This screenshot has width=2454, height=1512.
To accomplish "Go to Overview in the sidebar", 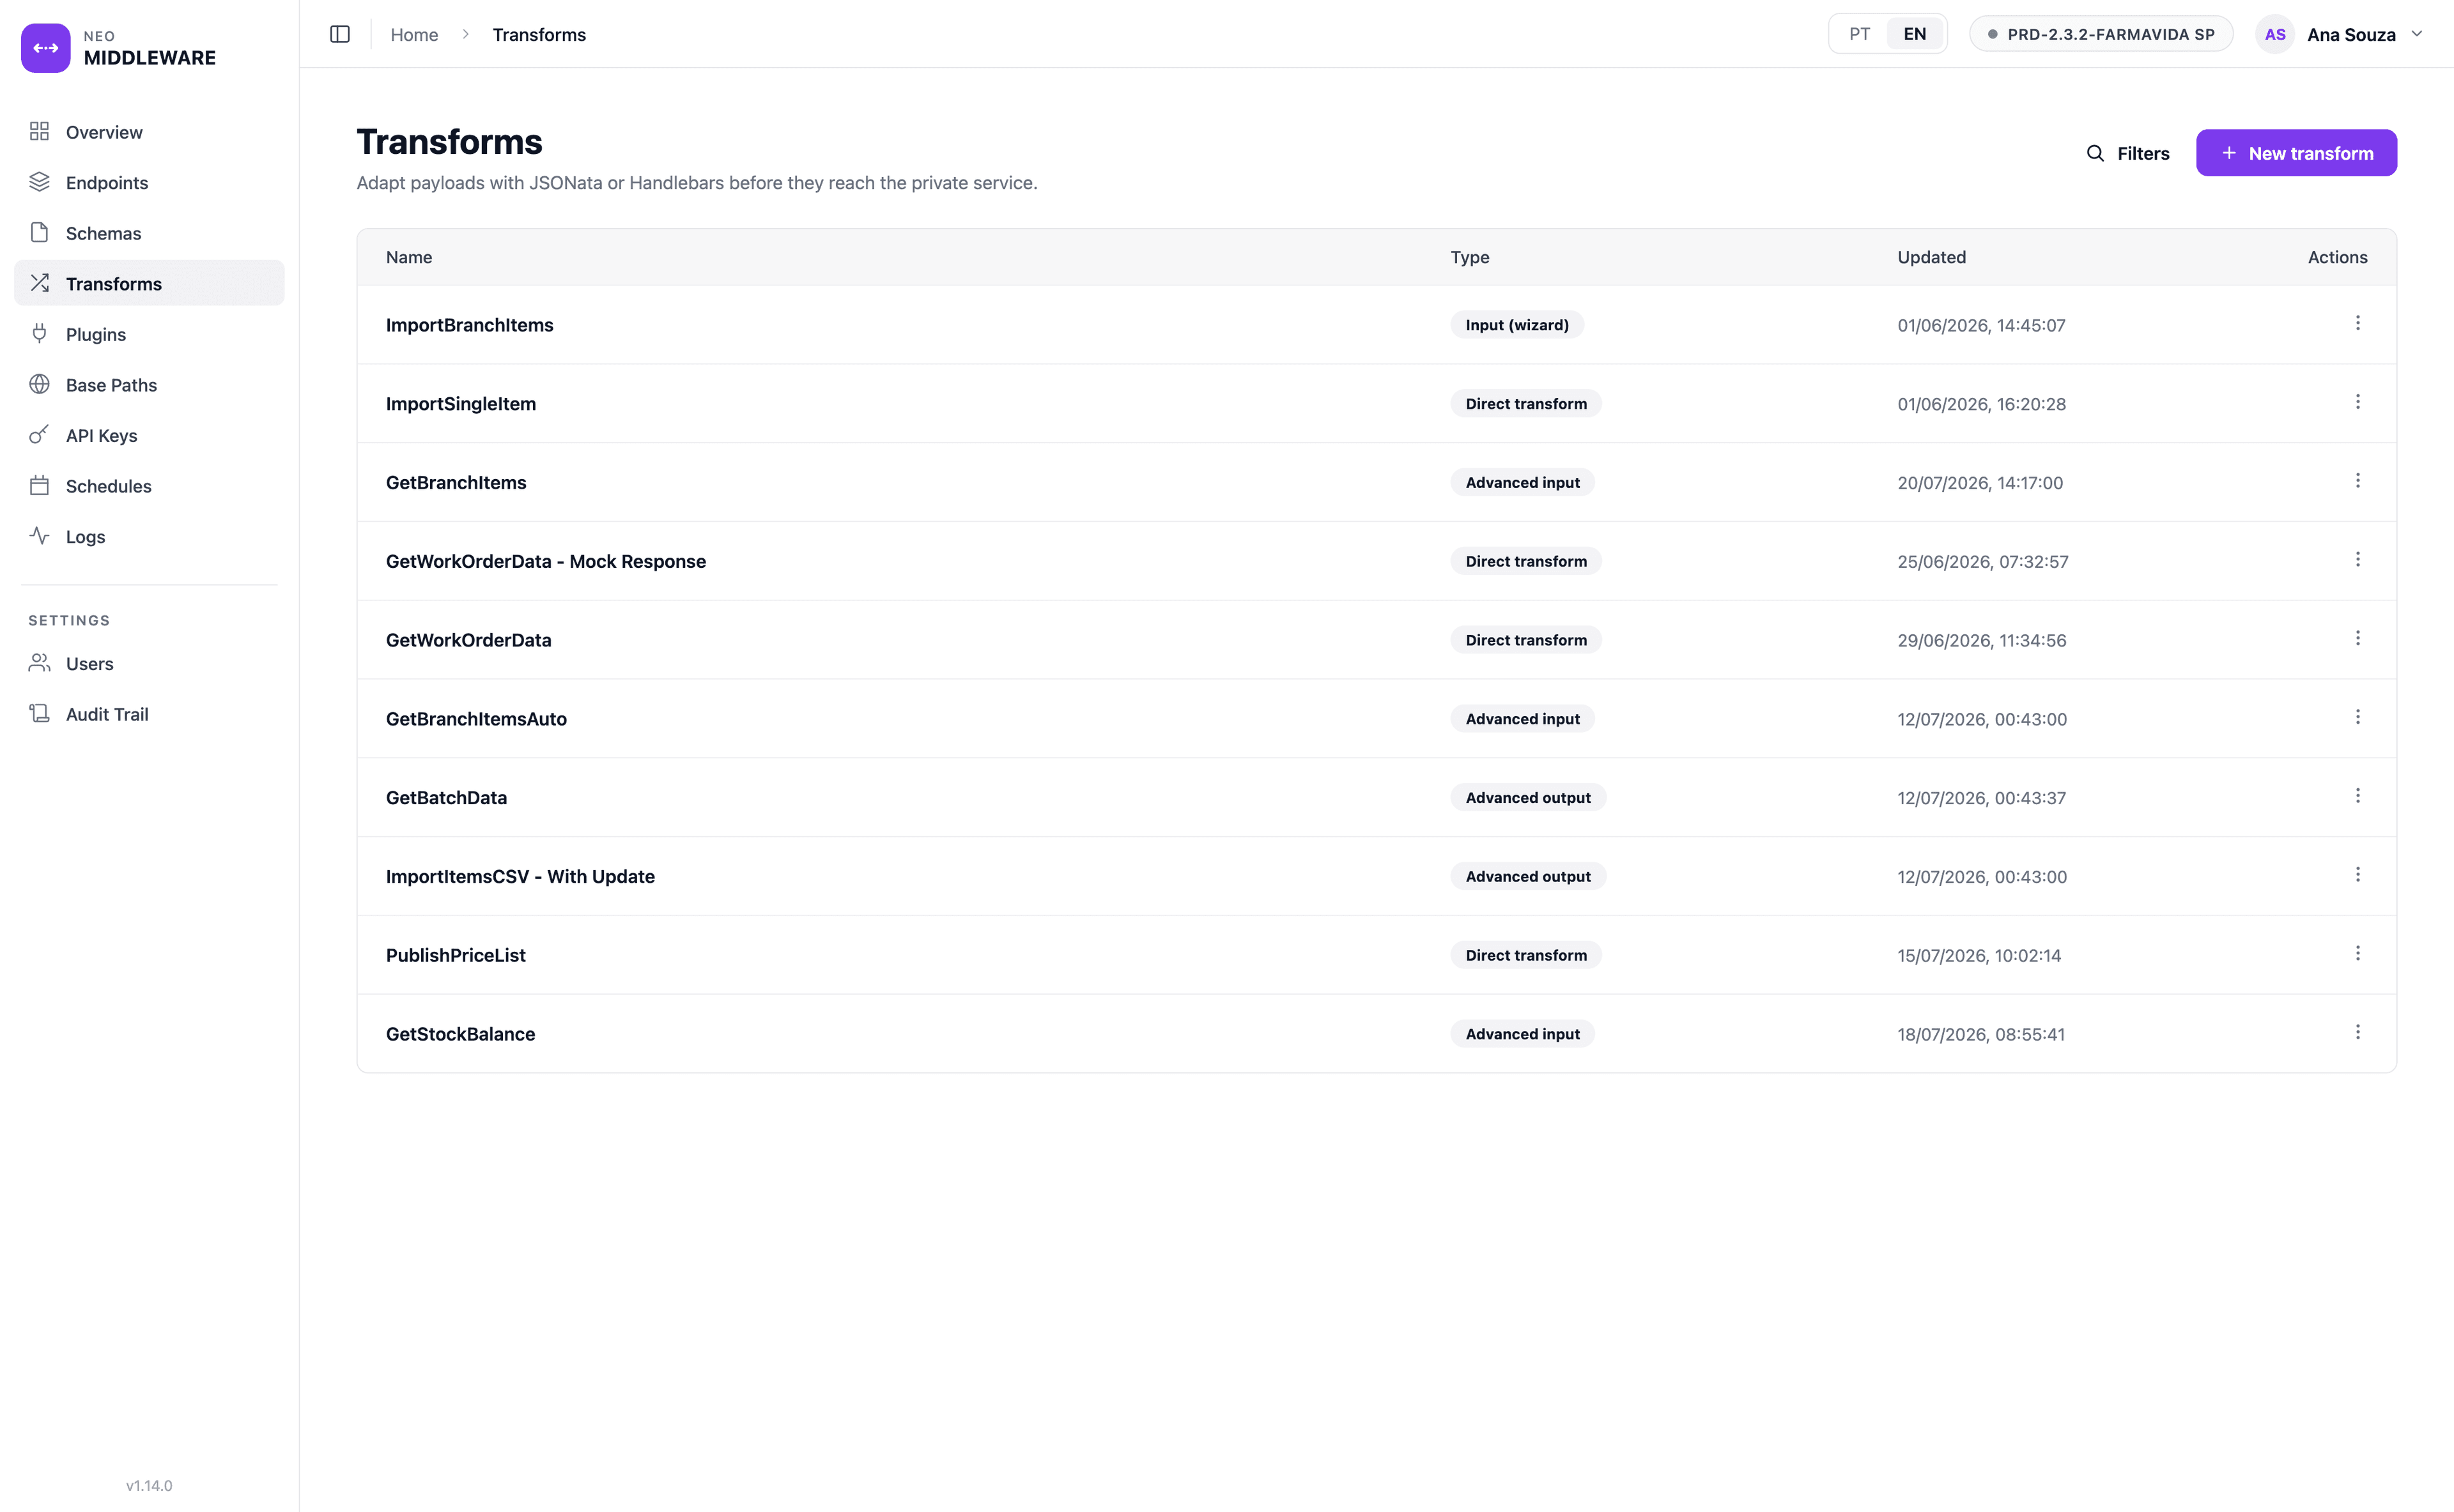I will point(149,132).
